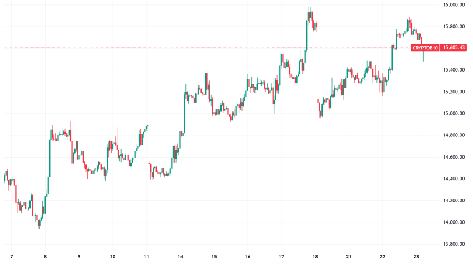The image size is (473, 269).
Task: Click day 7 on the time axis
Action: (x=12, y=257)
